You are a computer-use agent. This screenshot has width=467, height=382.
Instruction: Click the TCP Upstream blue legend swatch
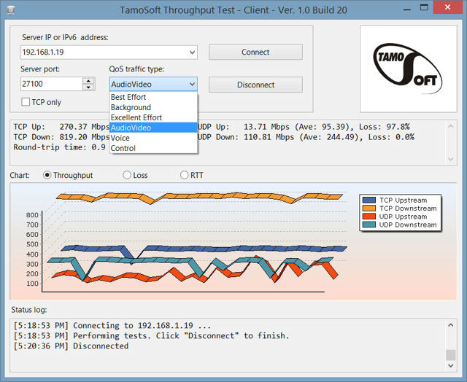(369, 200)
